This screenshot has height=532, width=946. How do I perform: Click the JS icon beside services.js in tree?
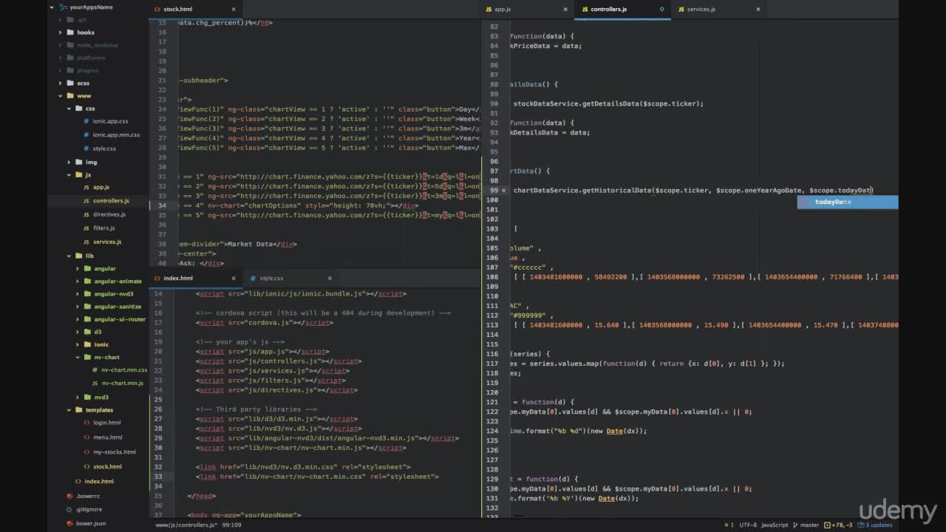86,242
